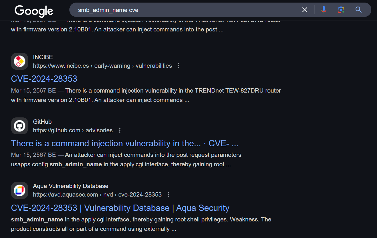This screenshot has height=238, width=377.
Task: Click the Aqua Vulnerability Database favicon
Action: point(19,190)
